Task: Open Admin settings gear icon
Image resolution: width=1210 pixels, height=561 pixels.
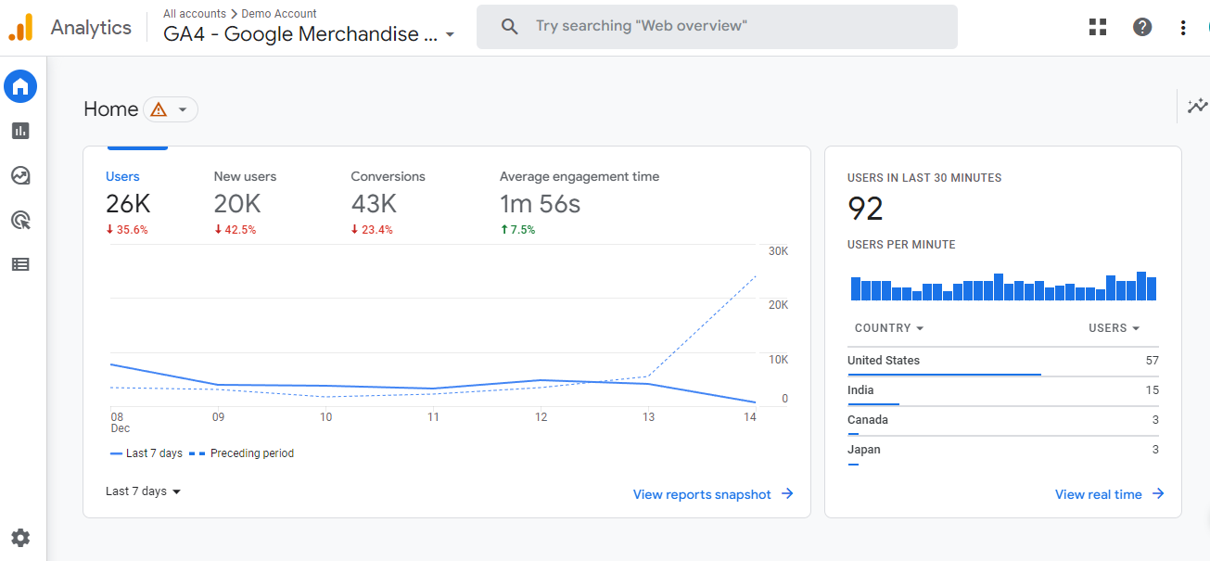Action: click(20, 538)
